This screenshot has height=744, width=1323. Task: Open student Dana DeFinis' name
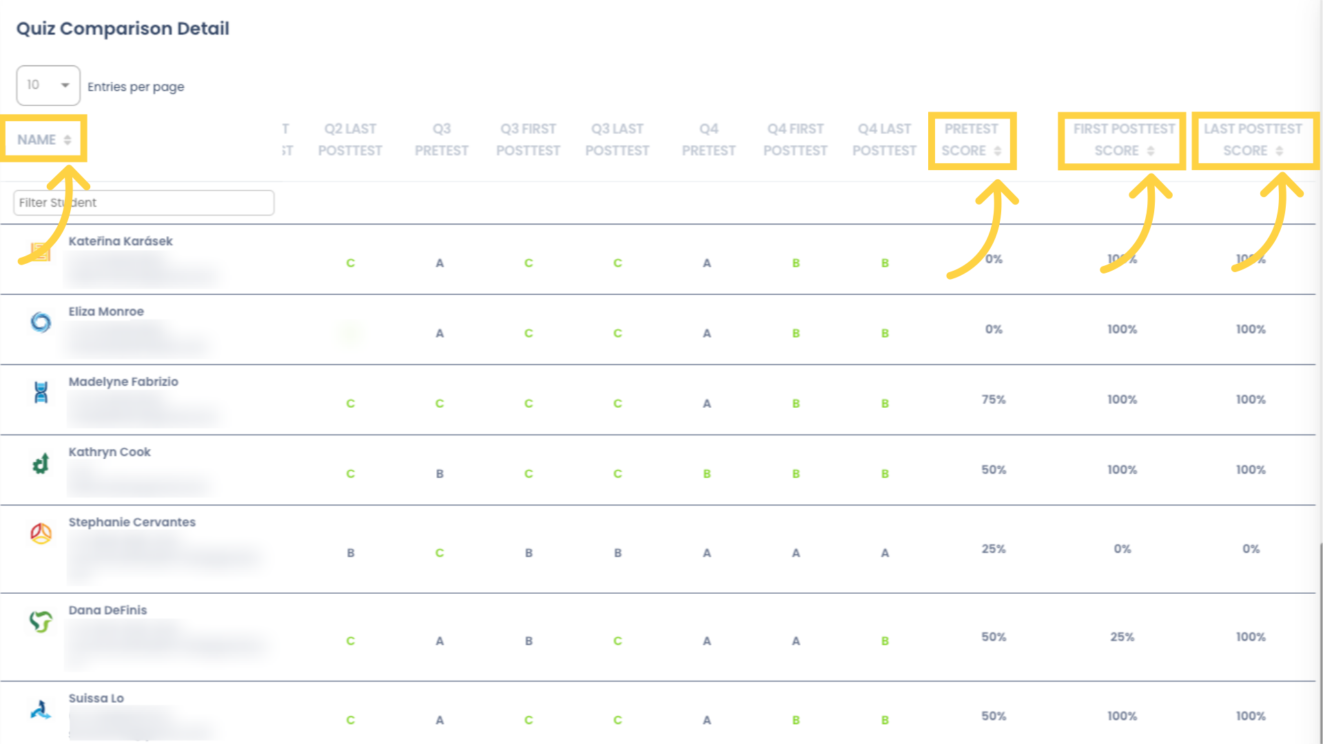tap(107, 610)
